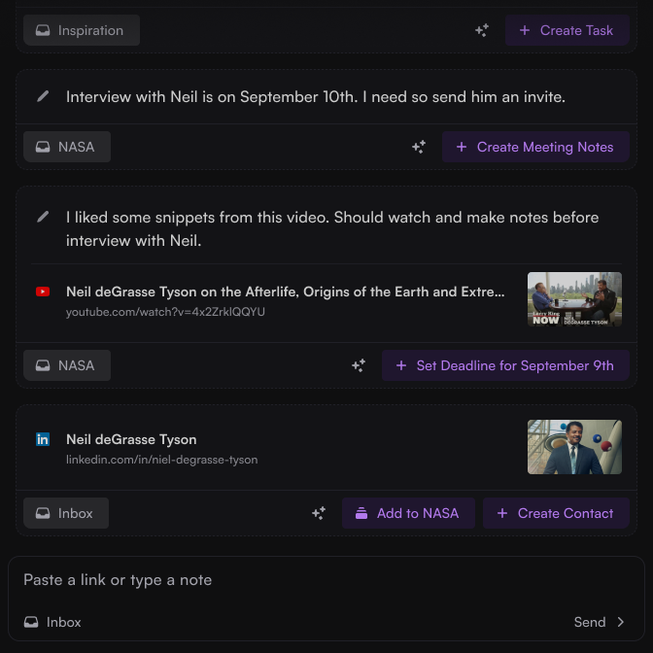Screen dimensions: 653x653
Task: Open the NASA tag under the invite note
Action: coord(67,147)
